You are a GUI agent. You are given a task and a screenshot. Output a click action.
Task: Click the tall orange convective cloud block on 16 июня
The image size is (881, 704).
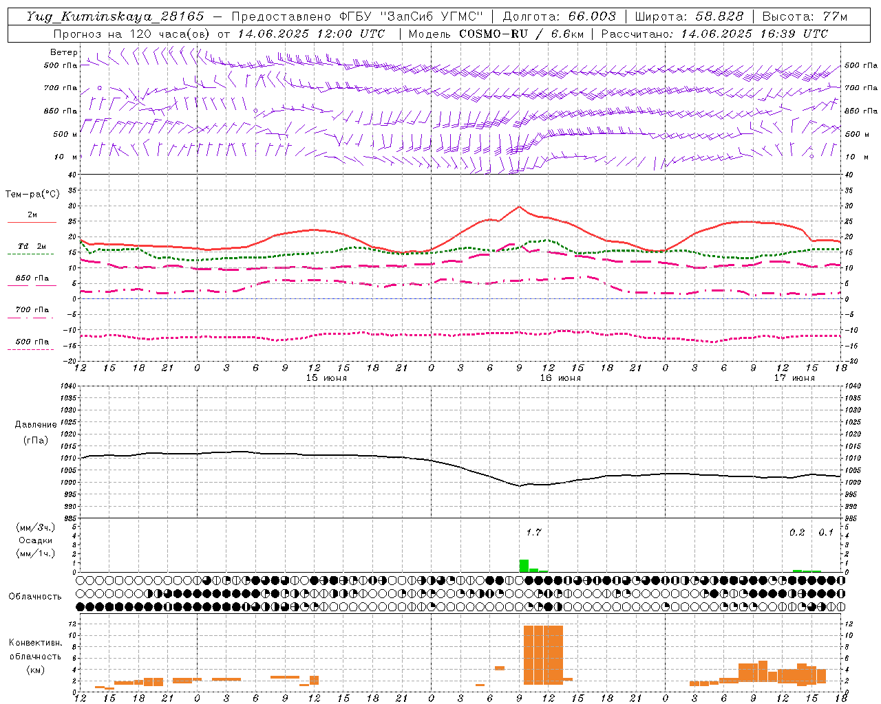(543, 654)
